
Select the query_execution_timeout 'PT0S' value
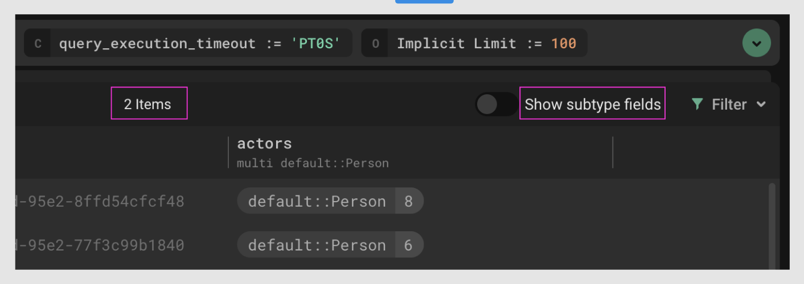319,44
